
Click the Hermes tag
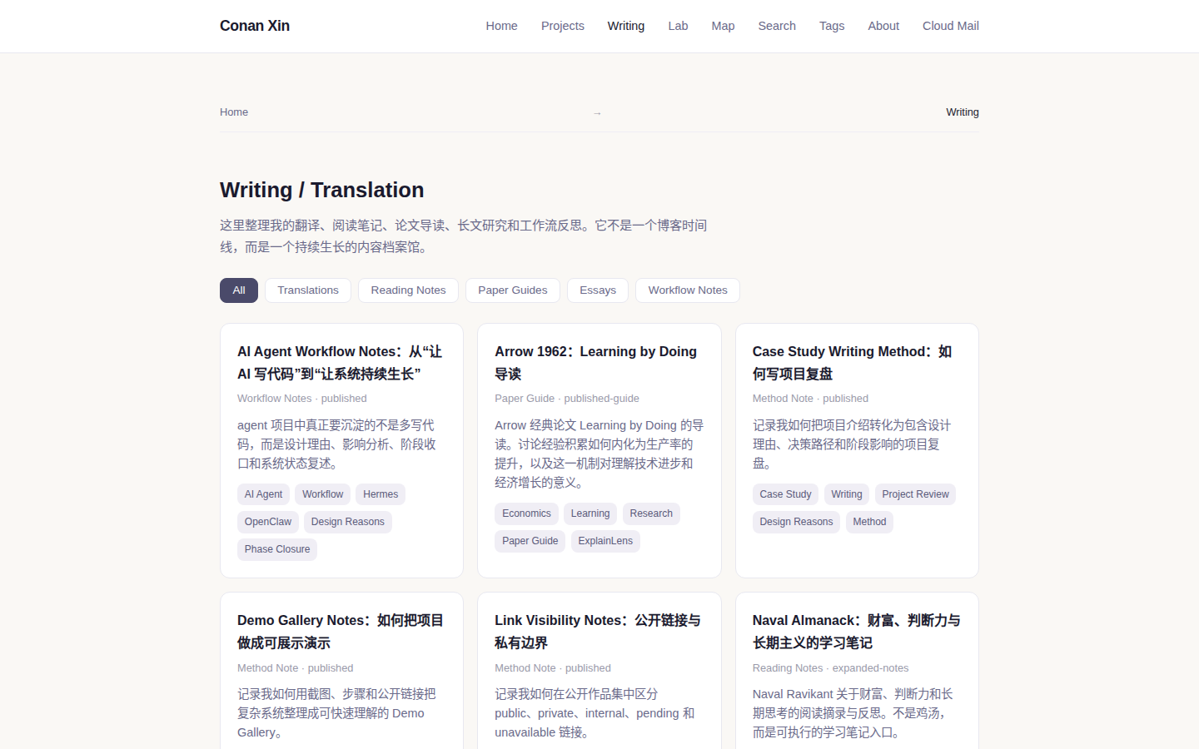tap(381, 494)
